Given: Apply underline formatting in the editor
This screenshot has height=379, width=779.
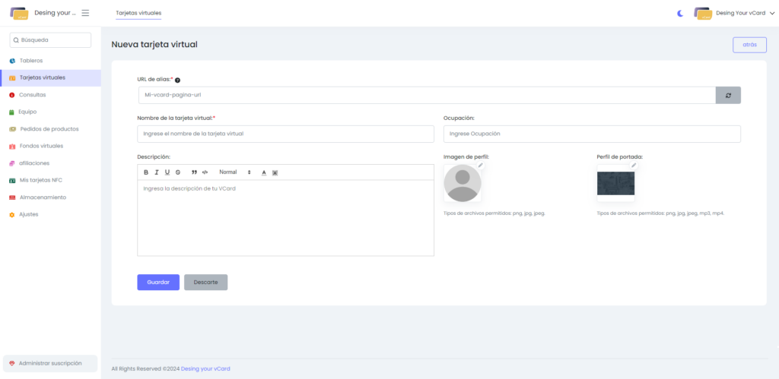Looking at the screenshot, I should [167, 172].
